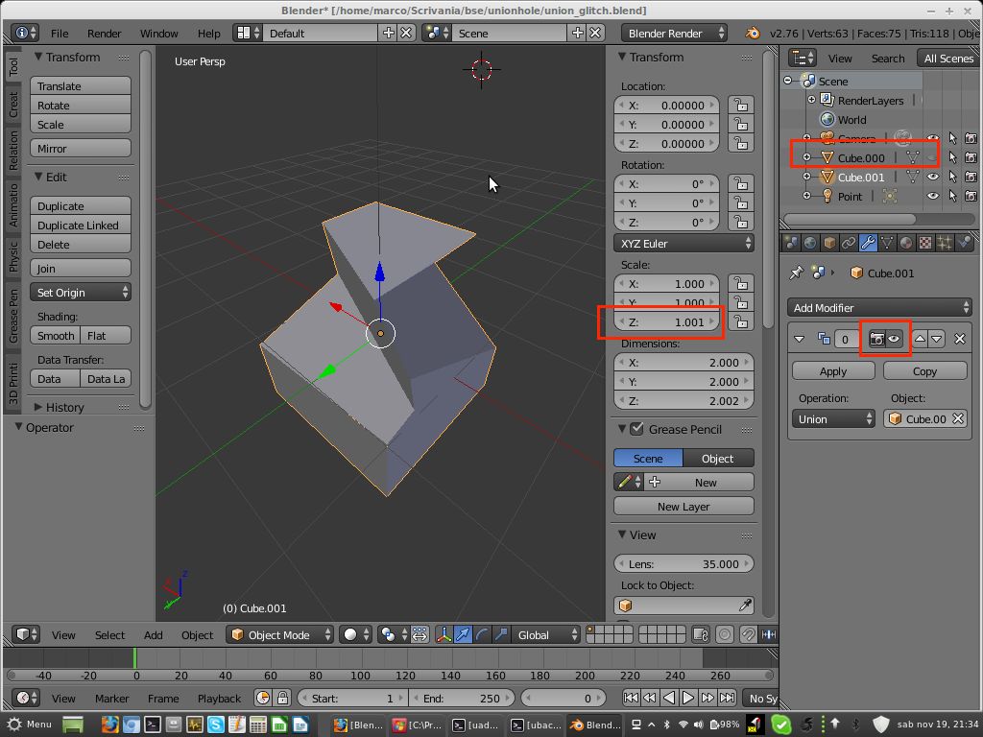This screenshot has width=983, height=737.
Task: Click the Duplicate Linked button
Action: click(x=81, y=225)
